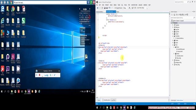The image size is (196, 110).
Task: Stop recording with the red stop button
Action: [40, 75]
